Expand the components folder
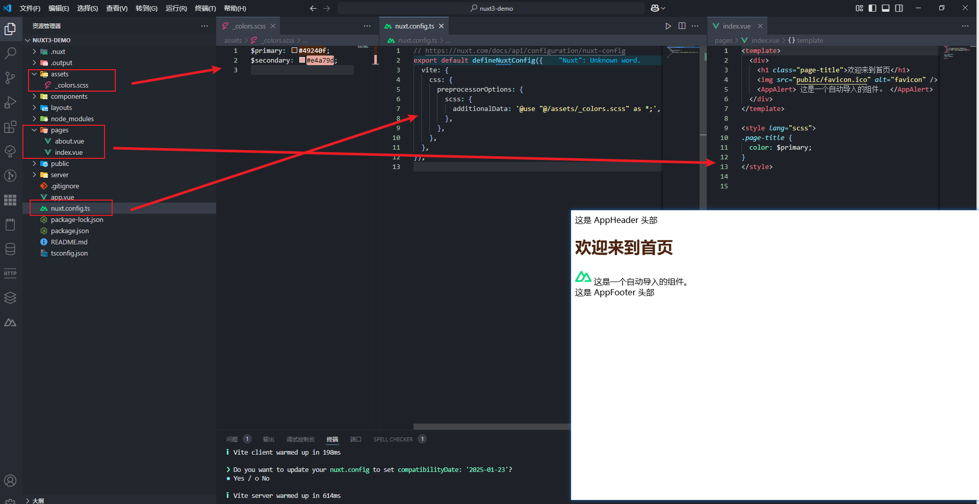This screenshot has height=504, width=979. click(34, 96)
